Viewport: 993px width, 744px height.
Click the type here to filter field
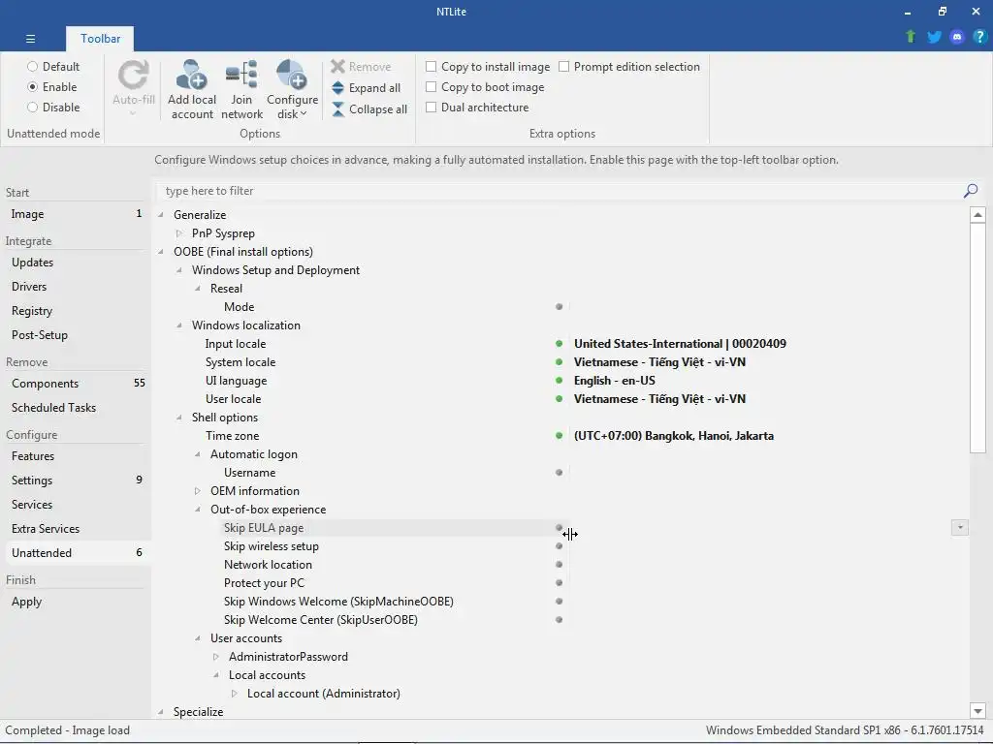561,191
